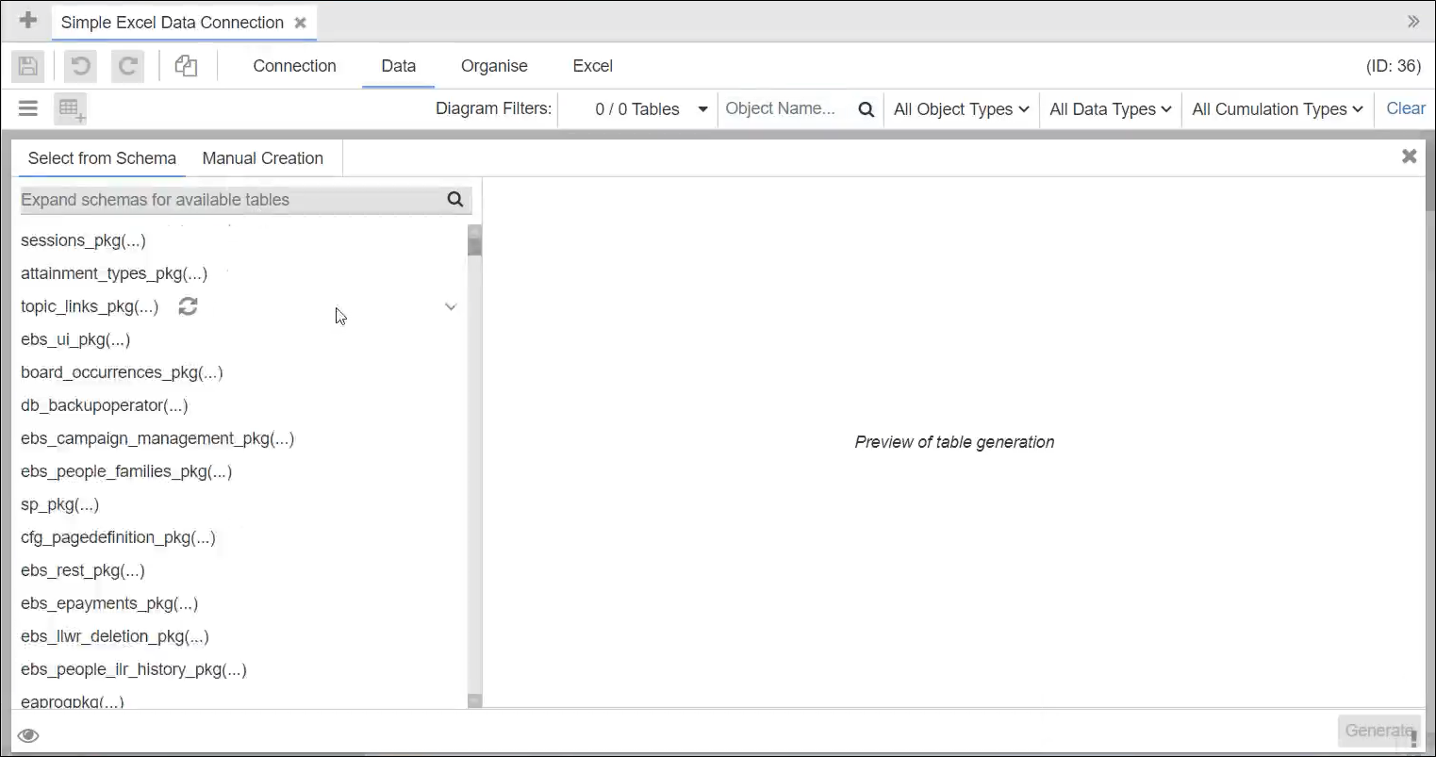
Task: Expand the double-chevron panel at top right
Action: tap(1412, 21)
